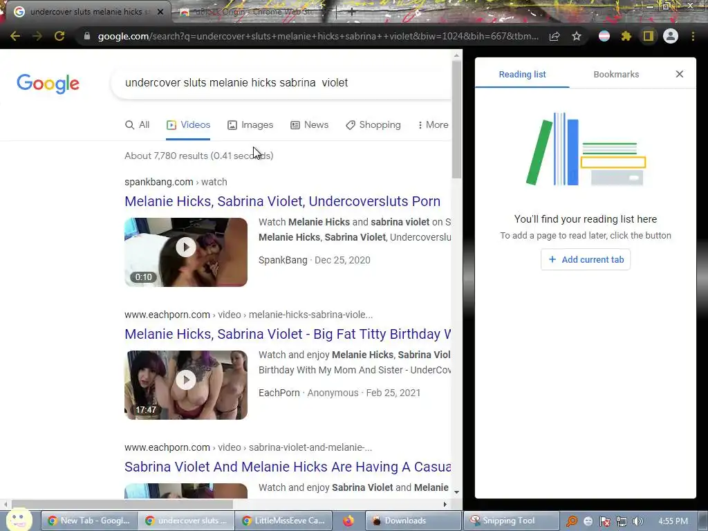Click the 'About 7,780 results' text
The height and width of the screenshot is (531, 708).
pos(198,156)
